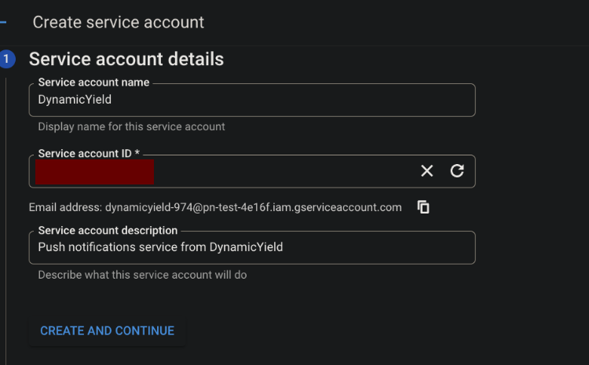
Task: Go back using the top-left arrow
Action: pos(2,22)
